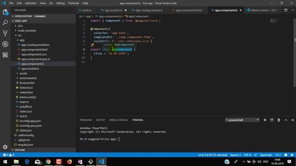
Task: Switch to app-routing.module.ts editor tab
Action: 149,10
